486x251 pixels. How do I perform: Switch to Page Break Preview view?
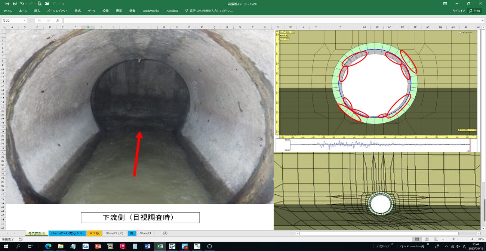click(436, 239)
